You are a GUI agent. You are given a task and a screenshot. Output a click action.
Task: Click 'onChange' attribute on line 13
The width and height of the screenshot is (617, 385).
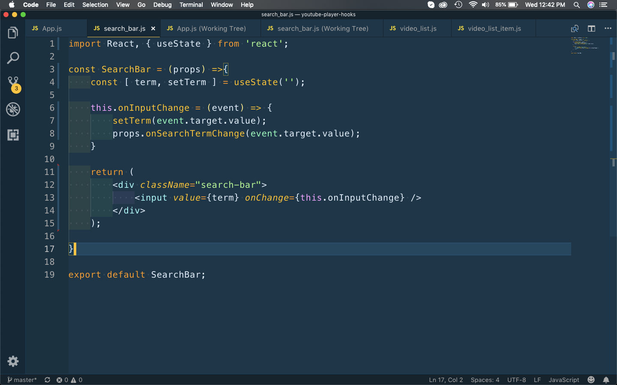point(267,198)
